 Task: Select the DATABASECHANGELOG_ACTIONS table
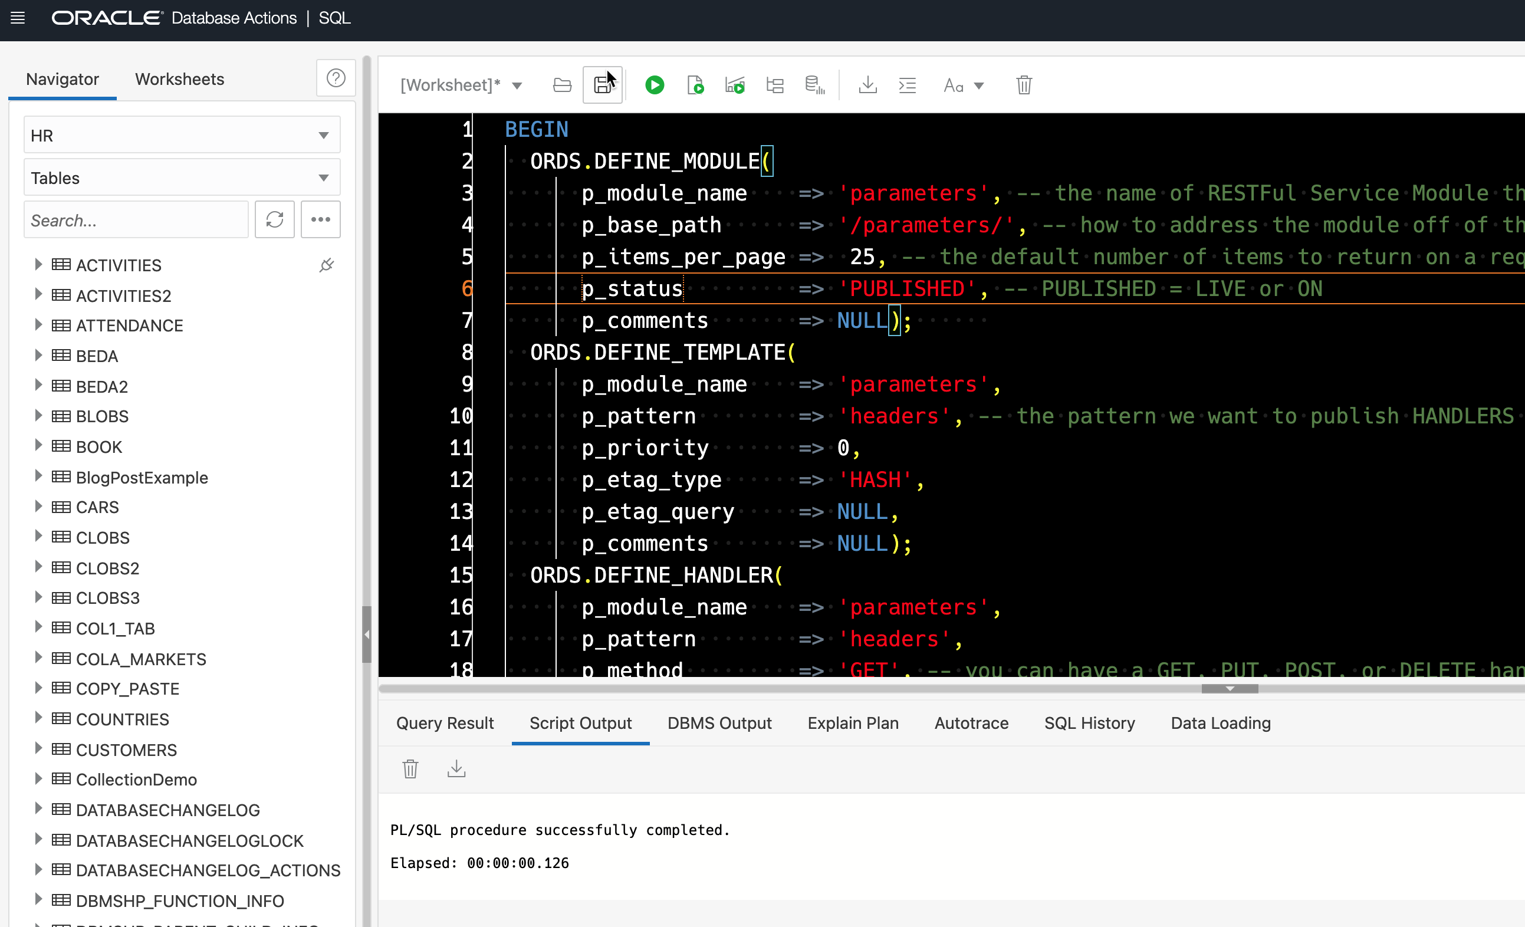click(208, 871)
